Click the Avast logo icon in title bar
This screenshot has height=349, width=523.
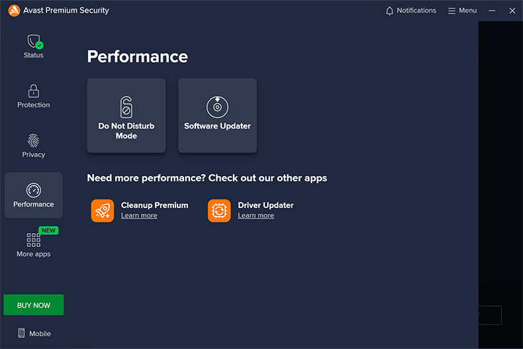[14, 11]
